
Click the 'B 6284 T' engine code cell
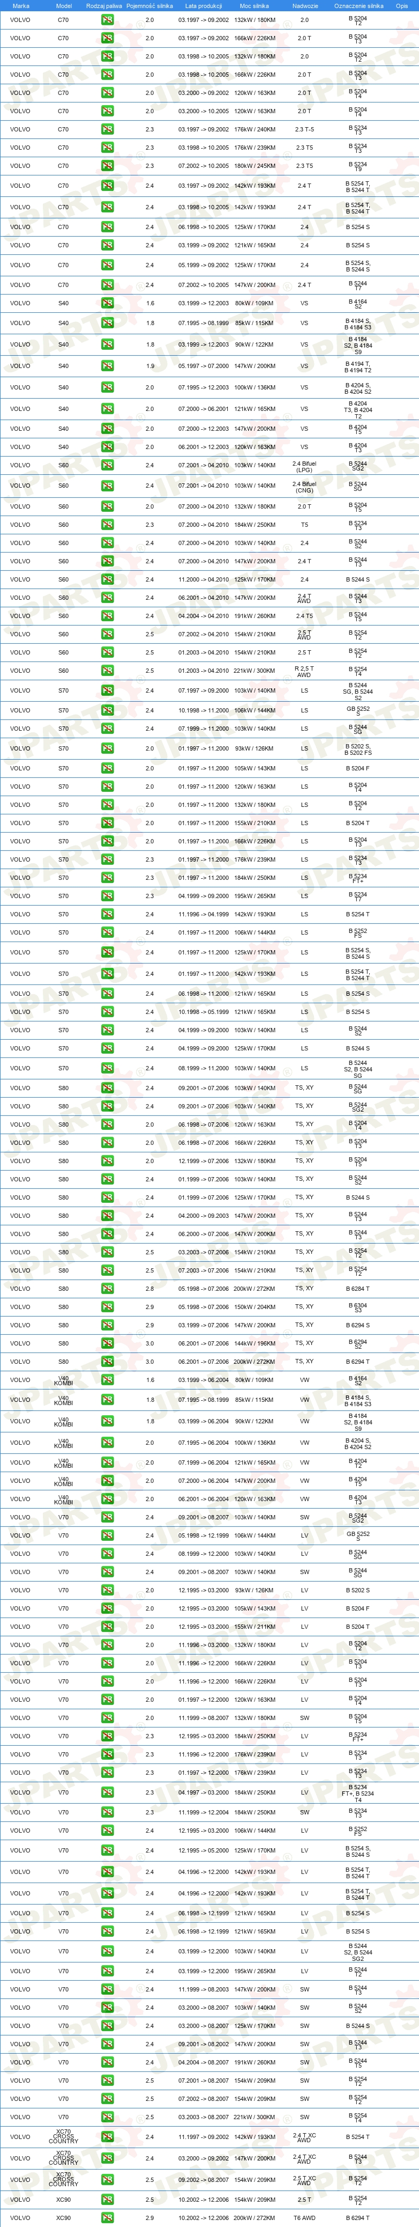pyautogui.click(x=358, y=1288)
